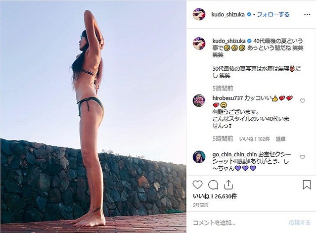This screenshot has height=233, width=316.
Task: Like the go_chin_chin_chin comment
Action: point(302,157)
